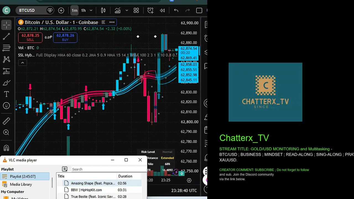Click the purple sparkle icon by volume
Viewport: 354px width, 199px height.
coord(176,173)
